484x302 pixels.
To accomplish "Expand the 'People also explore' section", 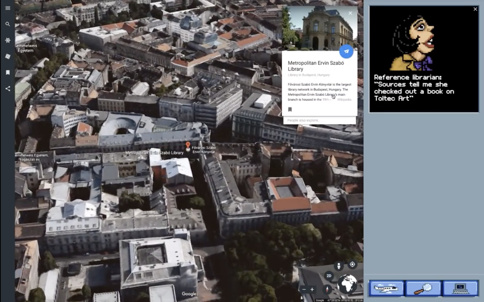I will point(319,120).
